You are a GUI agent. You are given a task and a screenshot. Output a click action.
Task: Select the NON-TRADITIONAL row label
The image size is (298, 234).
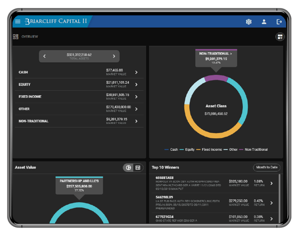[x=33, y=121]
